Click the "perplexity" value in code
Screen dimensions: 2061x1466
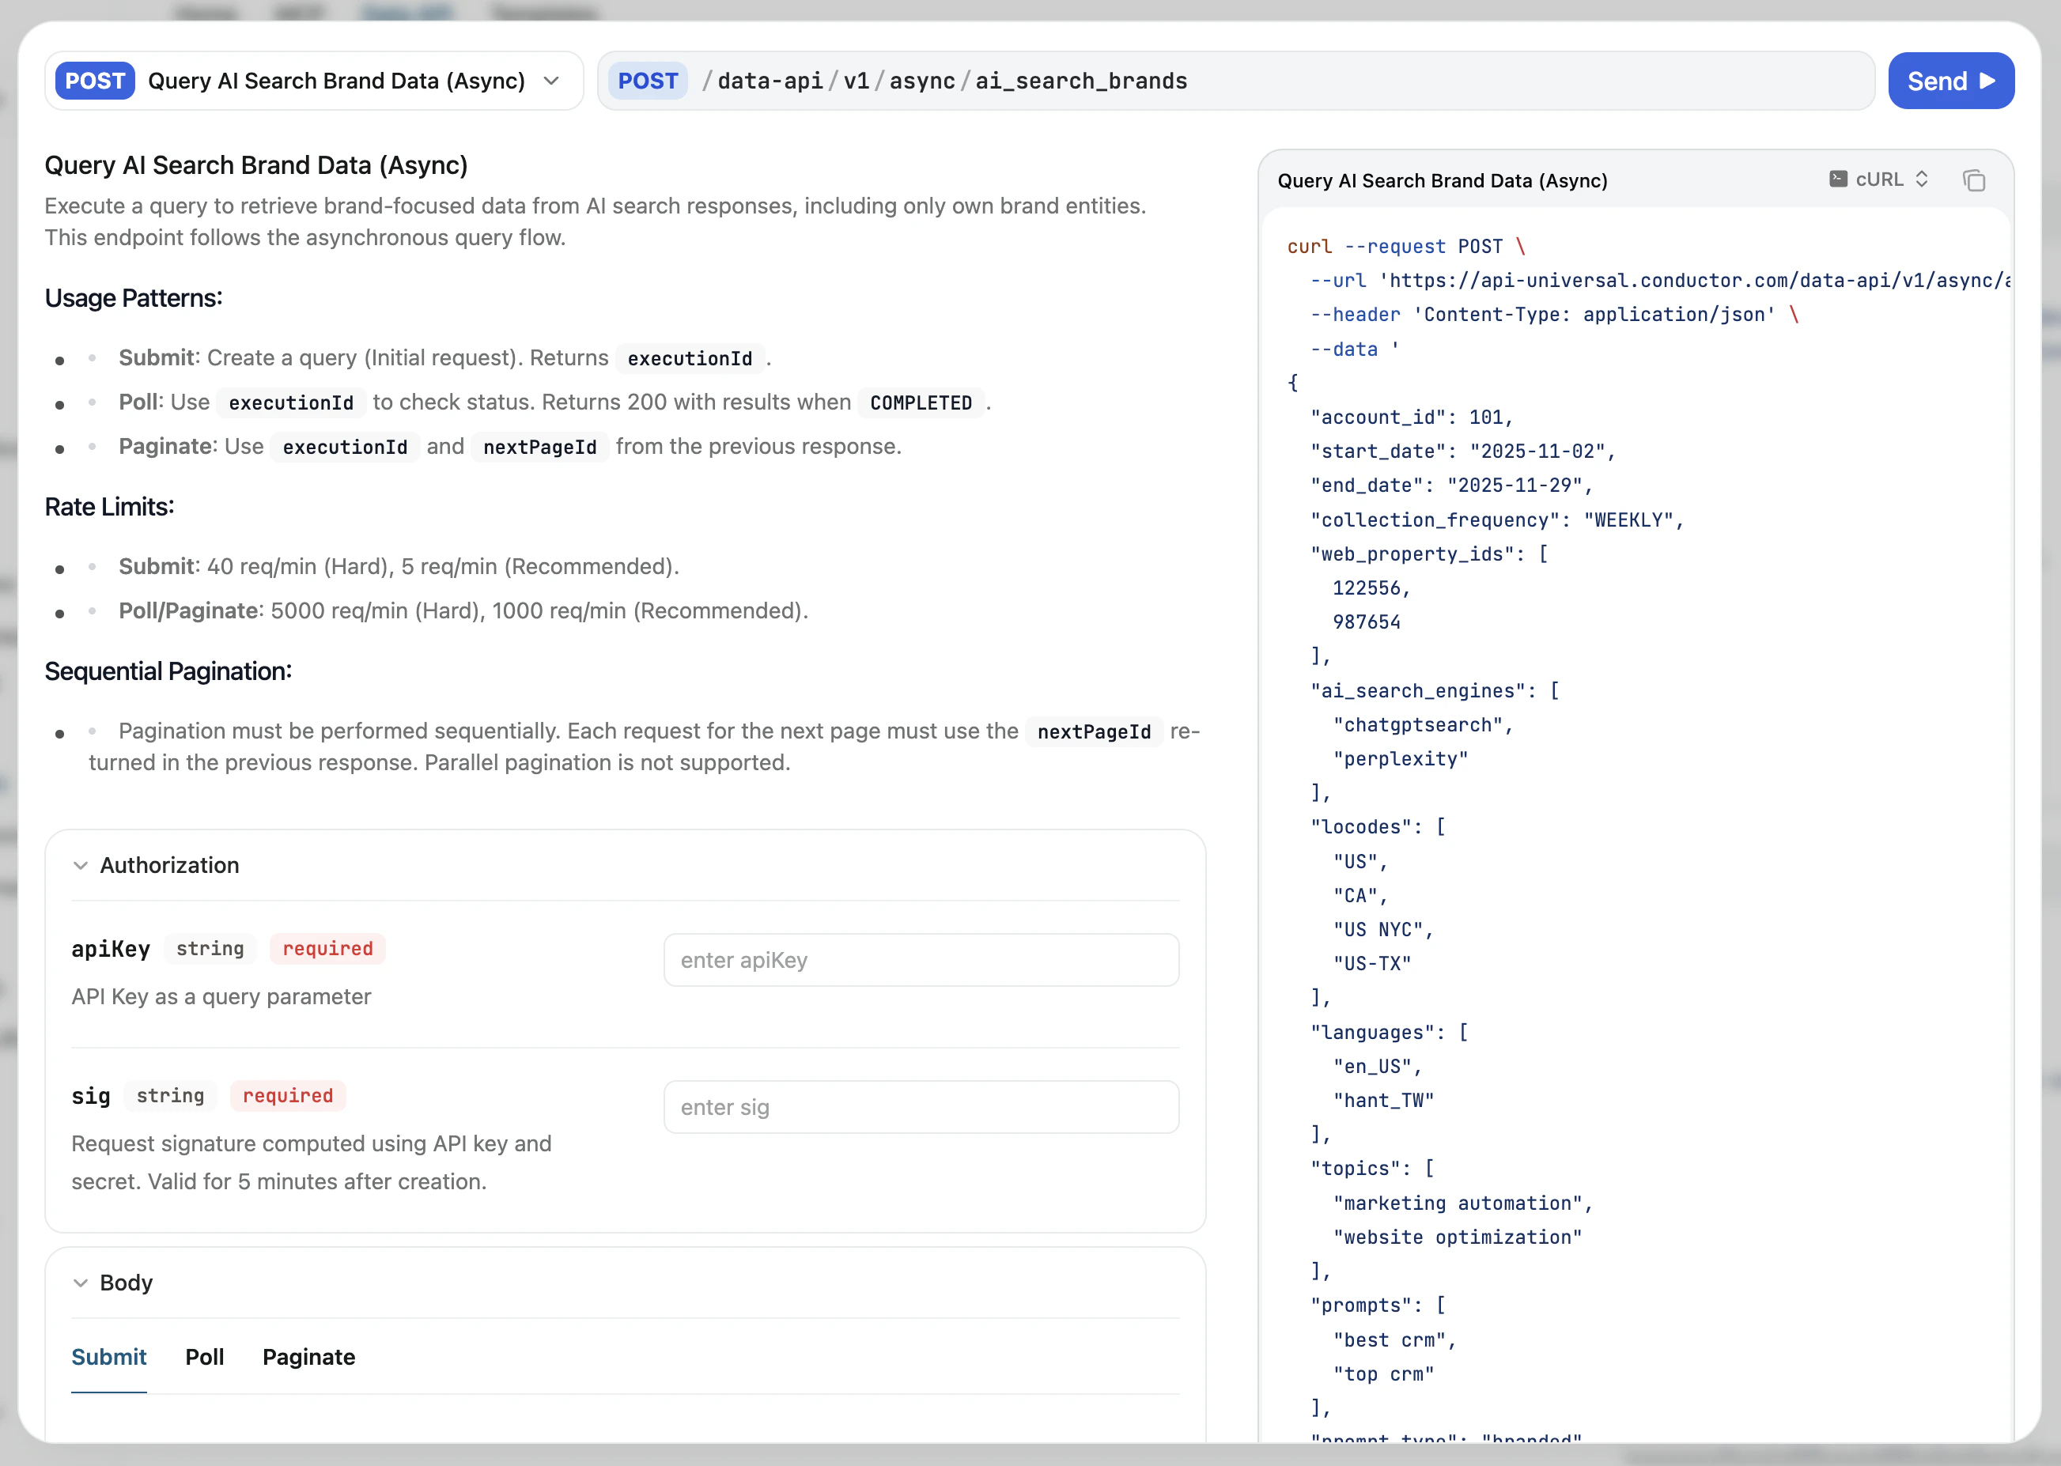click(1400, 759)
